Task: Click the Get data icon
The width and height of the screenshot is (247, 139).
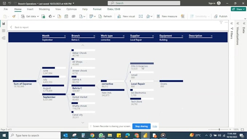Action: point(23,16)
